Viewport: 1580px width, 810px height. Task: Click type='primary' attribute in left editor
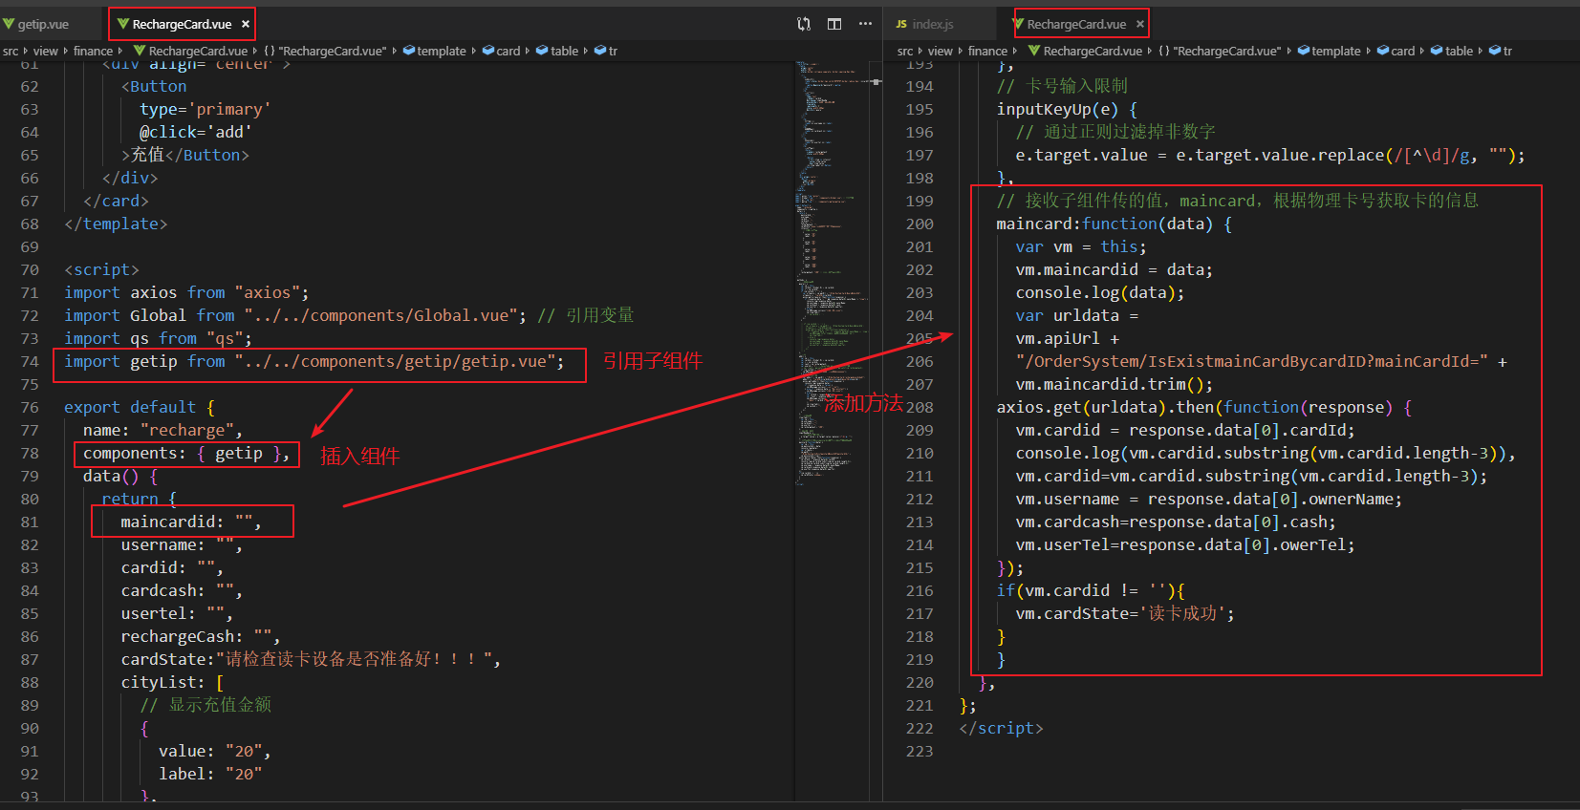206,109
